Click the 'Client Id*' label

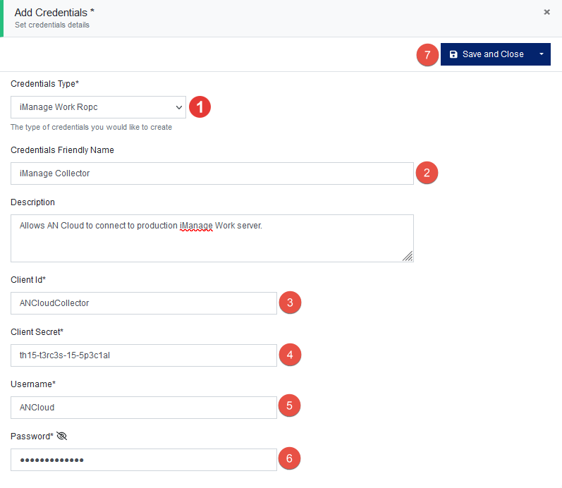click(x=28, y=280)
